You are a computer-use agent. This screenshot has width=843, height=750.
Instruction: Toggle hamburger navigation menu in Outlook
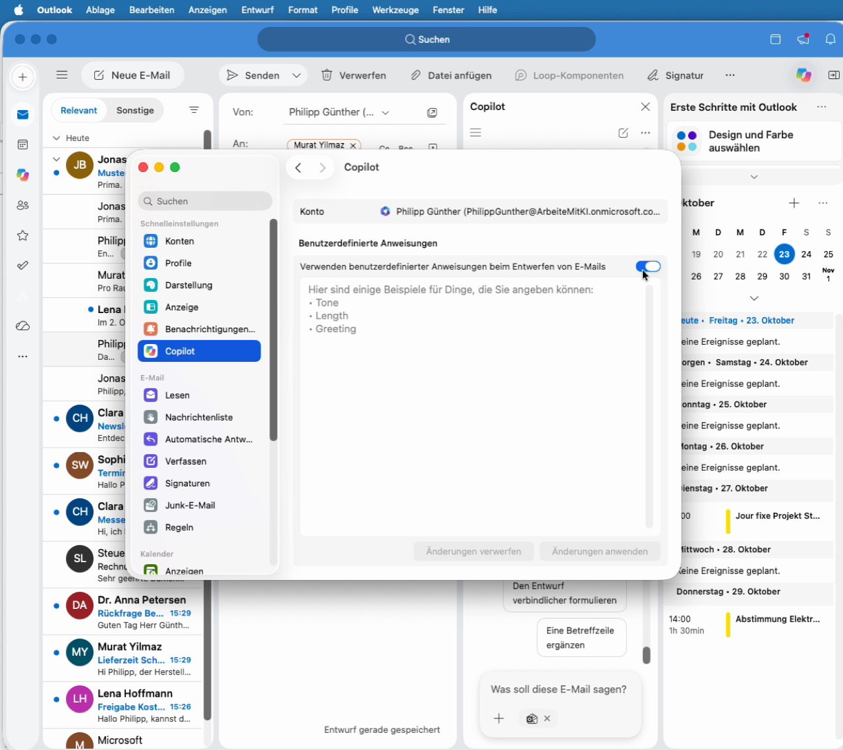click(62, 75)
